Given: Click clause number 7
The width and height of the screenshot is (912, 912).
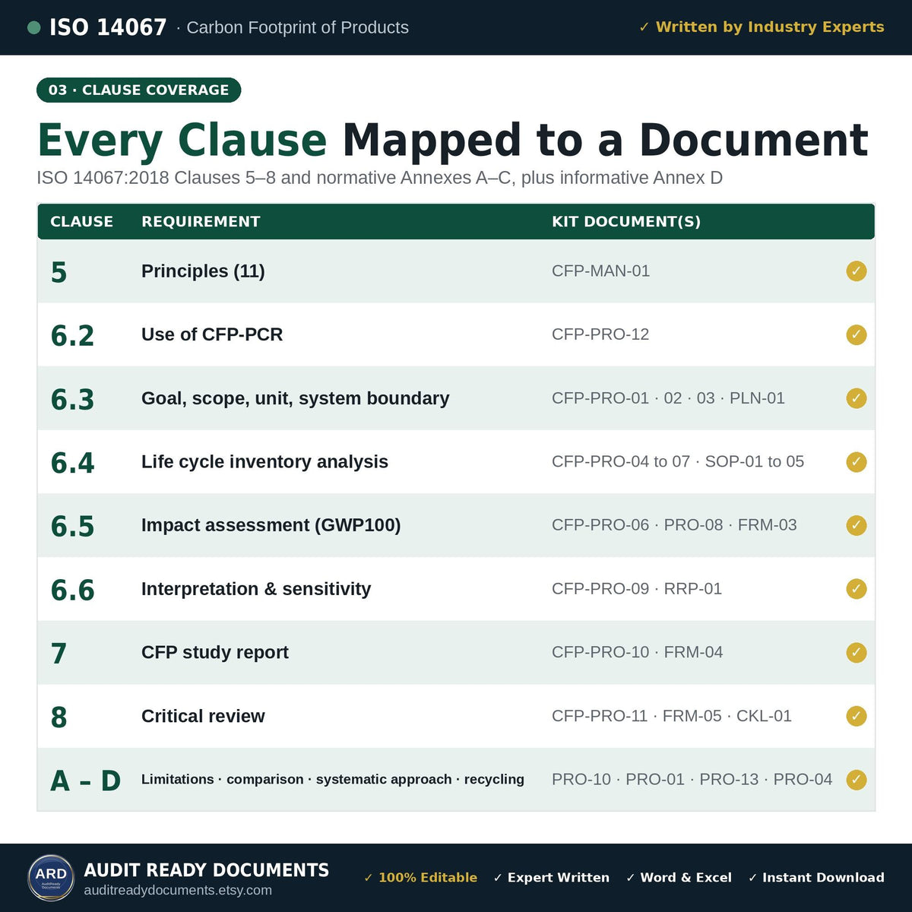Looking at the screenshot, I should pyautogui.click(x=59, y=653).
